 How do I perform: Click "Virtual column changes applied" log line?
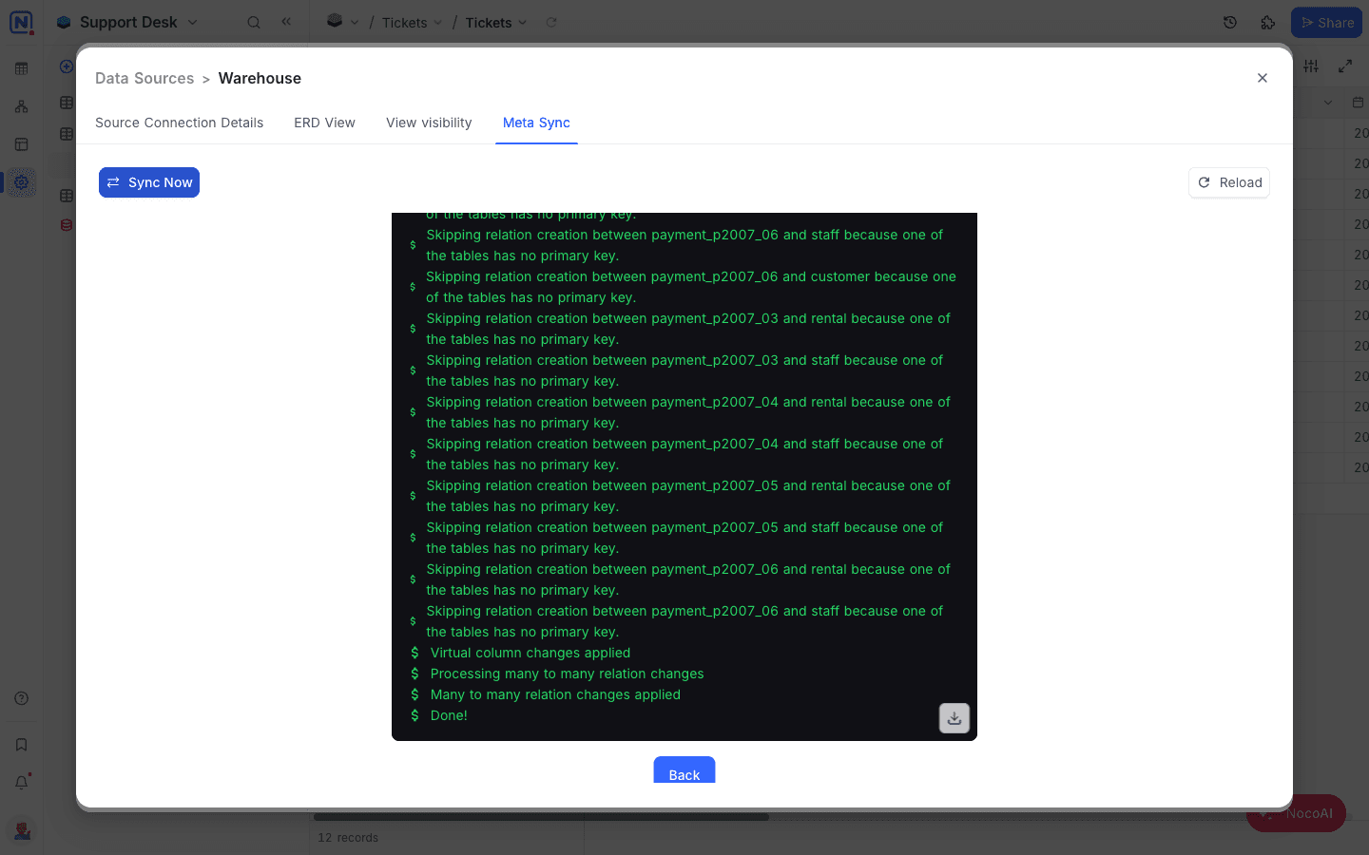tap(530, 653)
